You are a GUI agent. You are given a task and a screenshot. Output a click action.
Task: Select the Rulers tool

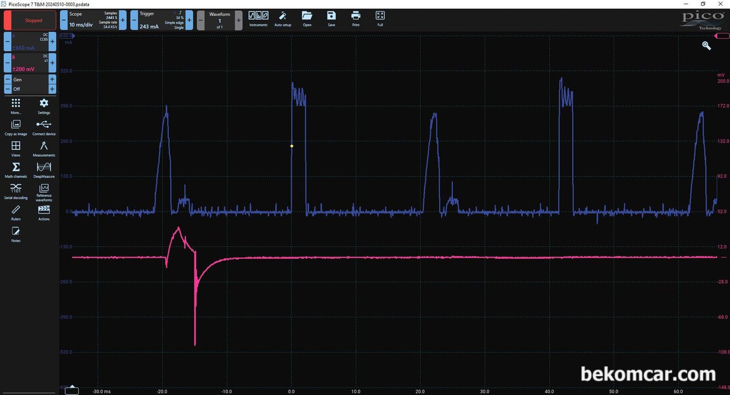pos(15,213)
